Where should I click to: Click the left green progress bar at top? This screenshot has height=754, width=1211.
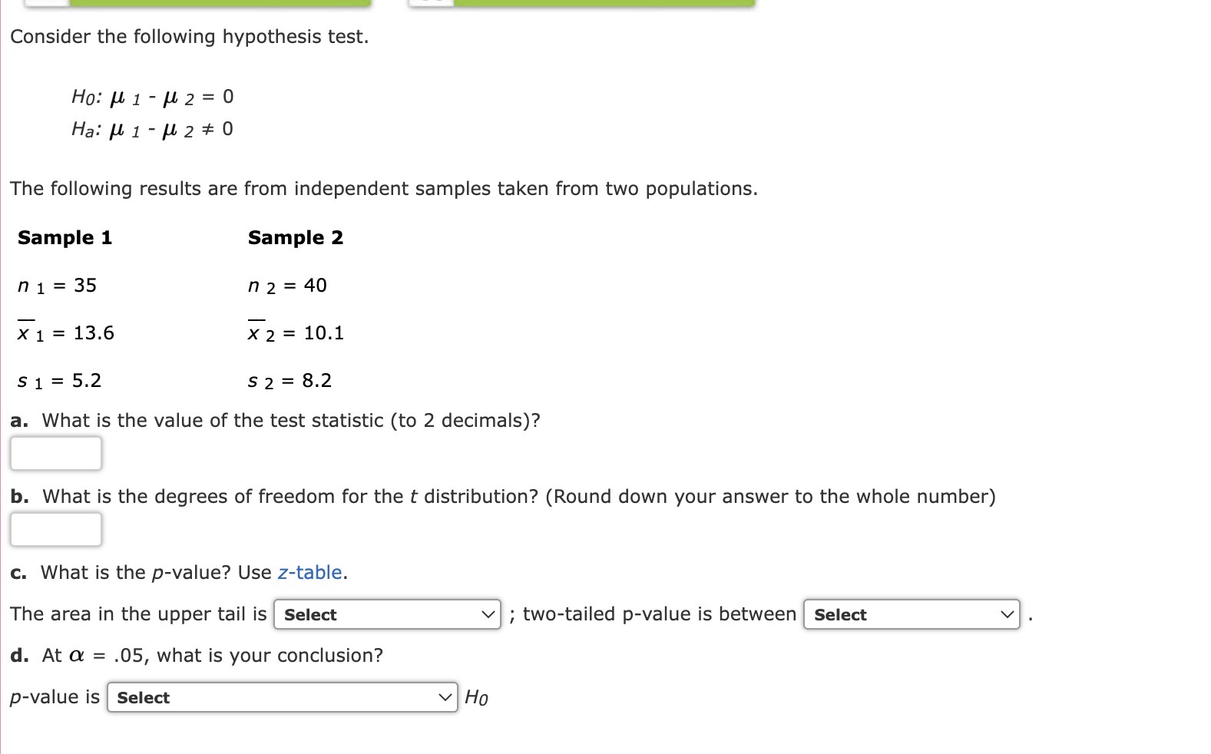(223, 3)
